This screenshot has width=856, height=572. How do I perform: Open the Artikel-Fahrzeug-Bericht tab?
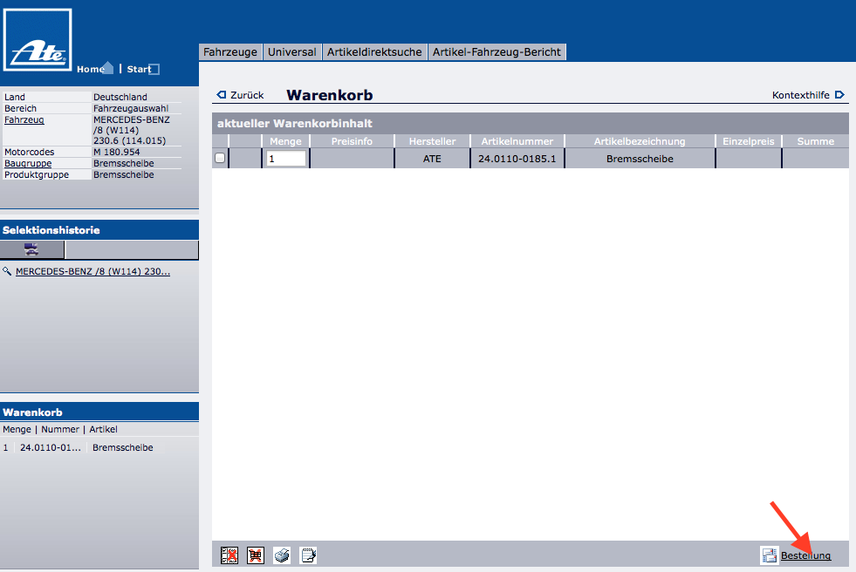click(497, 52)
